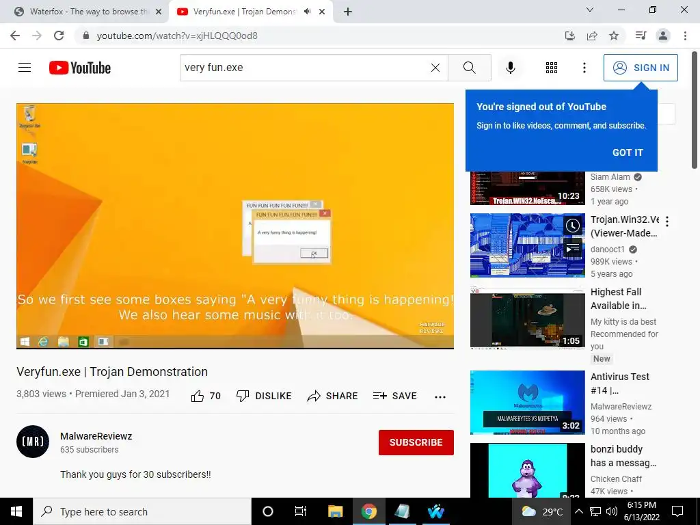Click the page vertical scrollbar

pos(695,110)
